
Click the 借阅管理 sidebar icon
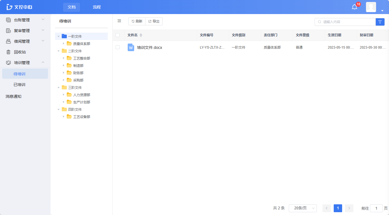coord(8,41)
